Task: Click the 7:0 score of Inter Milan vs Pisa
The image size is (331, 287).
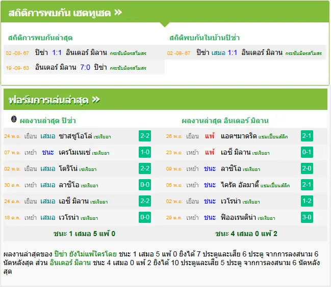Action: click(85, 67)
